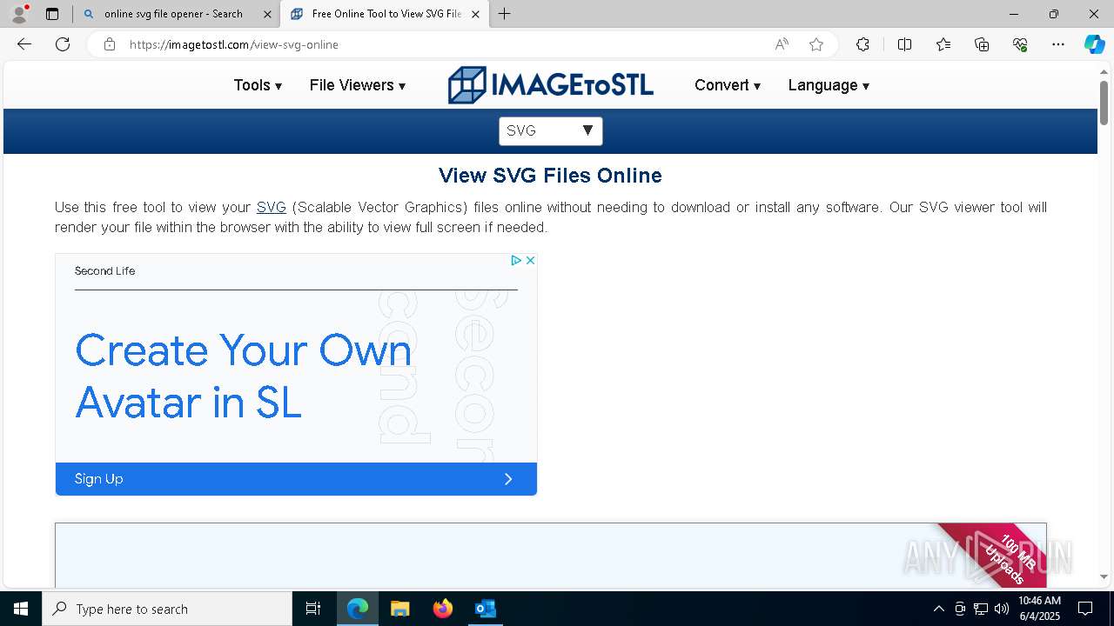Screen dimensions: 1114x626
Task: Open the SVG format dropdown
Action: coord(551,130)
